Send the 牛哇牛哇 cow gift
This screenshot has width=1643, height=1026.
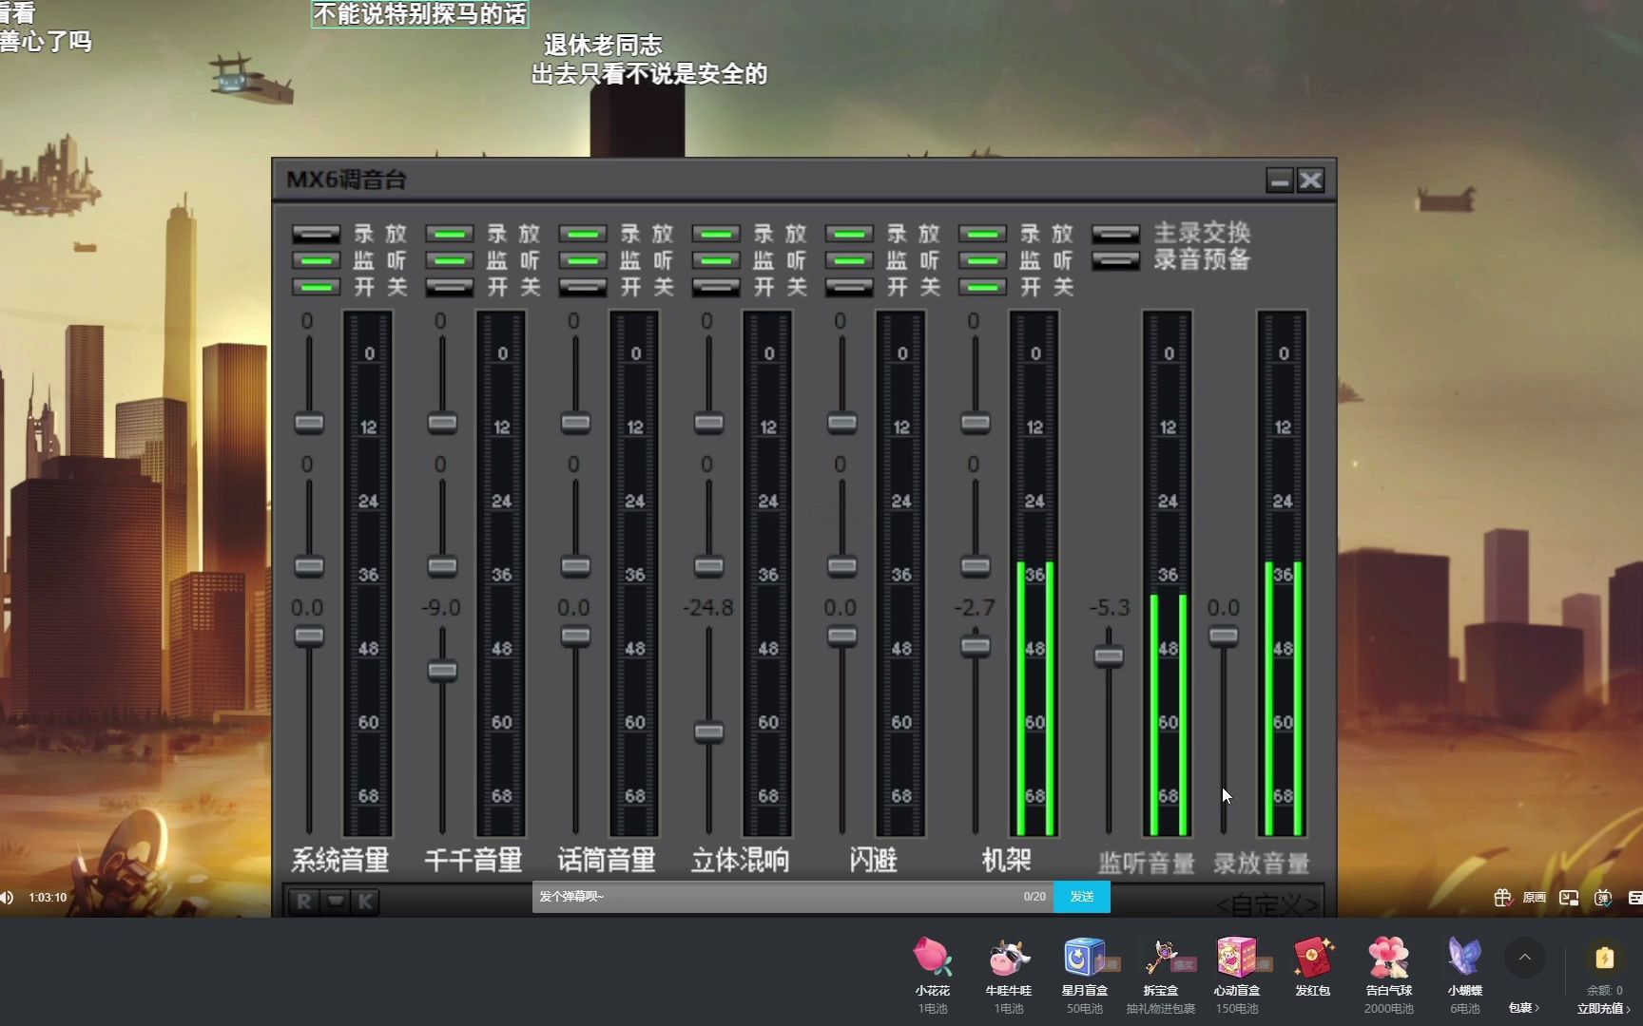pos(1009,958)
